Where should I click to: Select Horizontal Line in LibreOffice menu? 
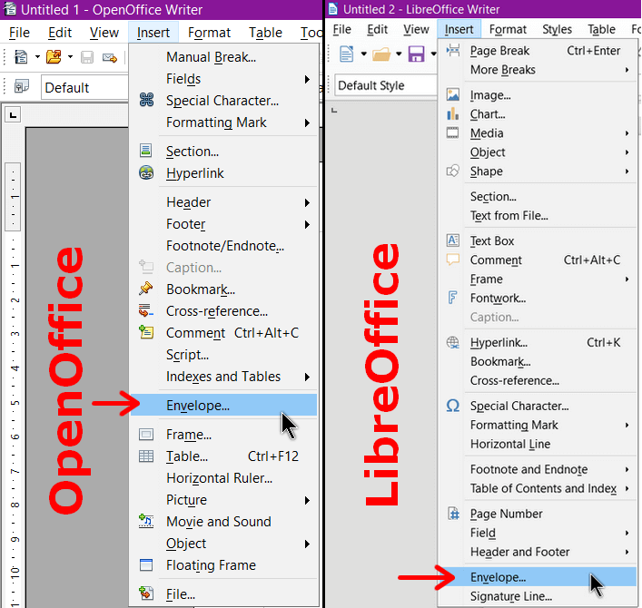(538, 444)
